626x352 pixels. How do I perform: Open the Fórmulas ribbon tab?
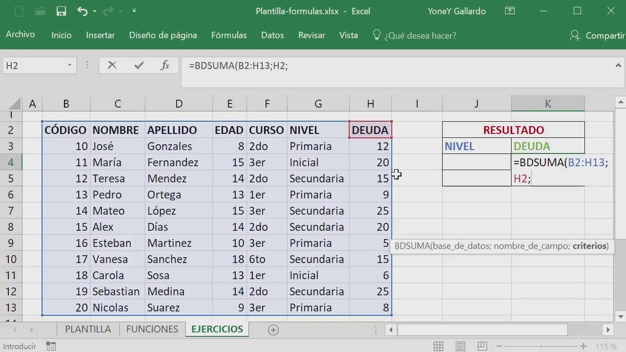point(229,35)
